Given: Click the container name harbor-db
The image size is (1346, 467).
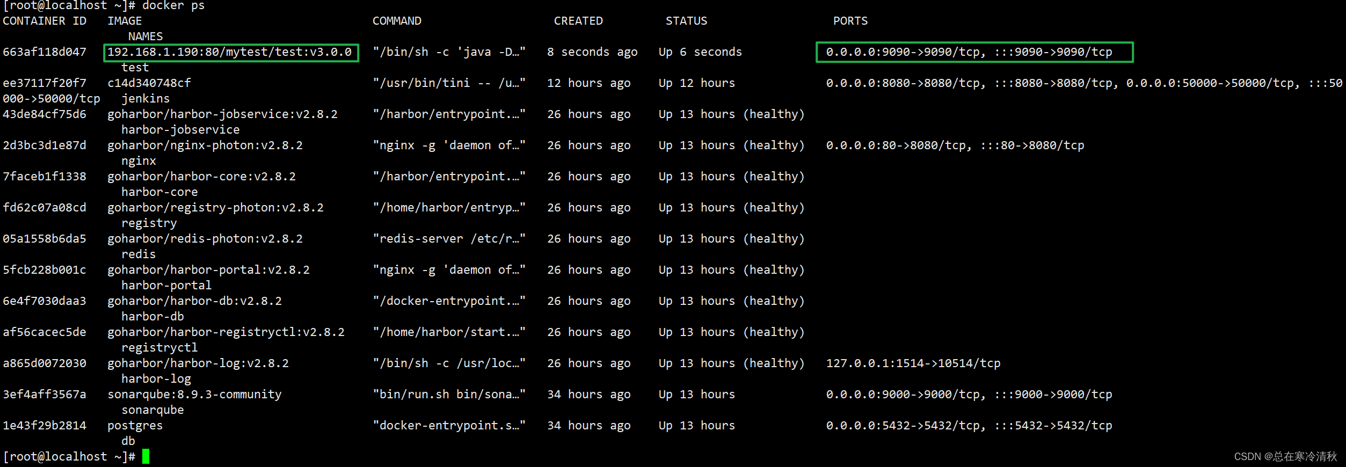Looking at the screenshot, I should 152,317.
